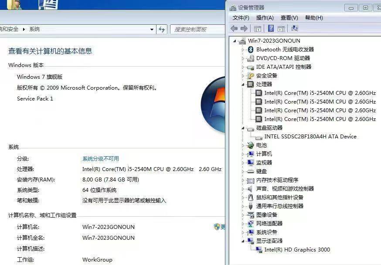Select Intel(R) HD Graphics 3000 entry
Viewport: 381px width, 265px height.
tap(297, 250)
